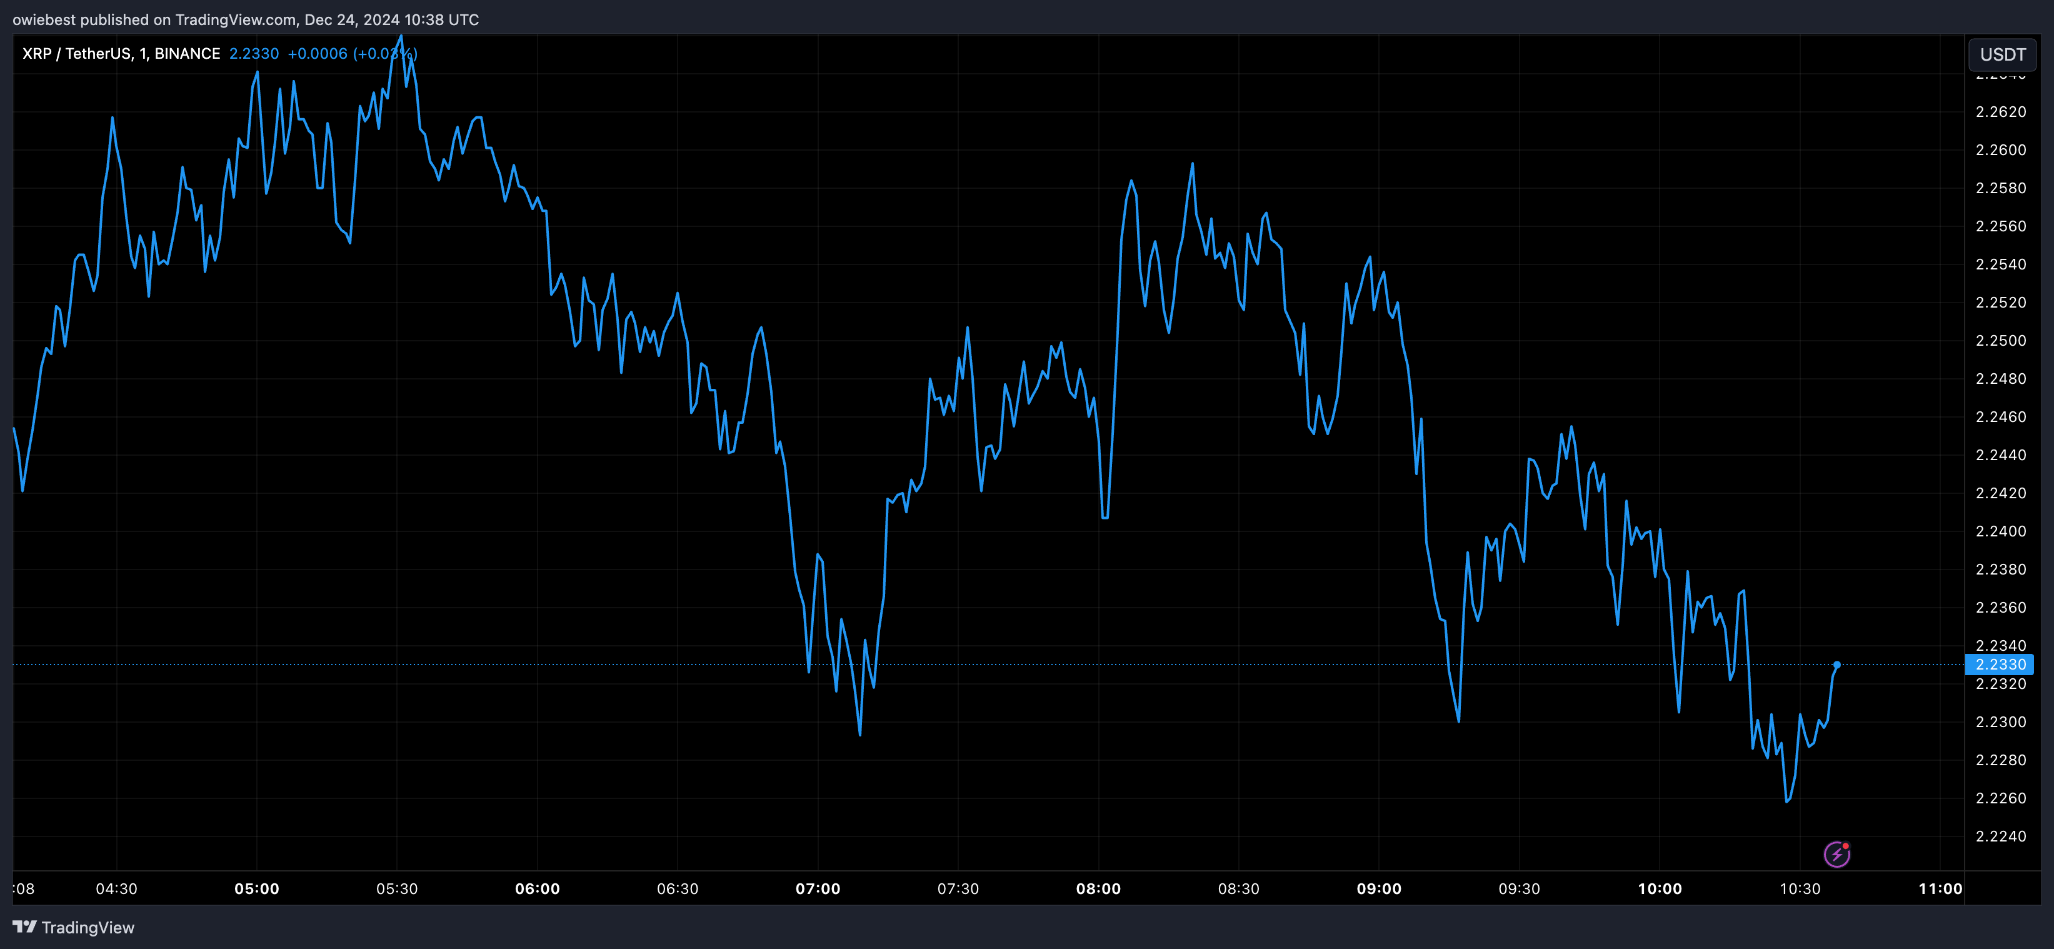Click the 2.2440 price axis label

click(2001, 455)
